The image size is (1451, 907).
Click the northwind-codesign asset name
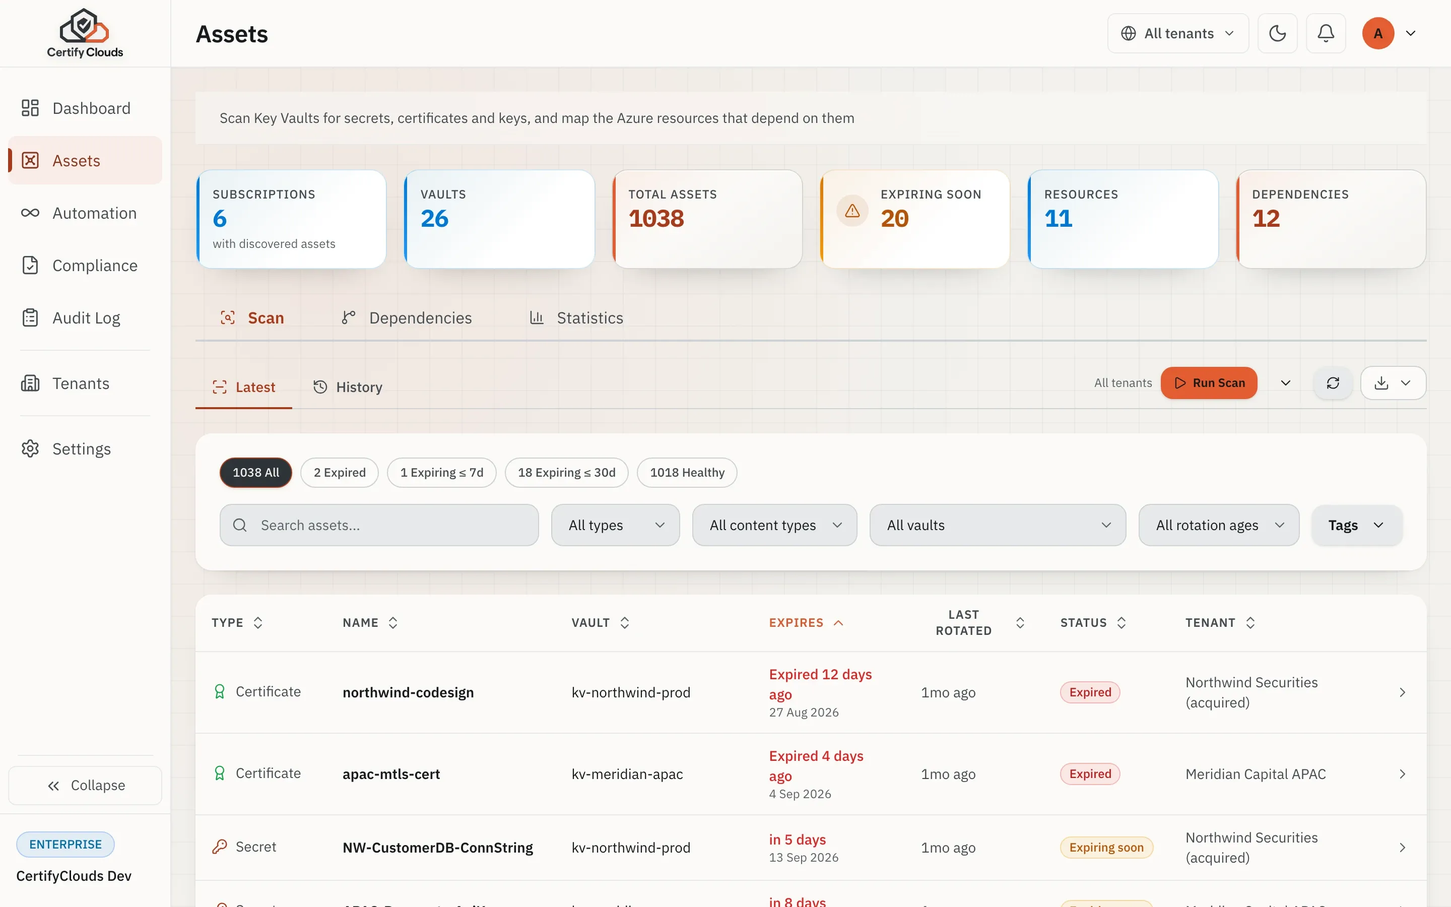point(408,692)
